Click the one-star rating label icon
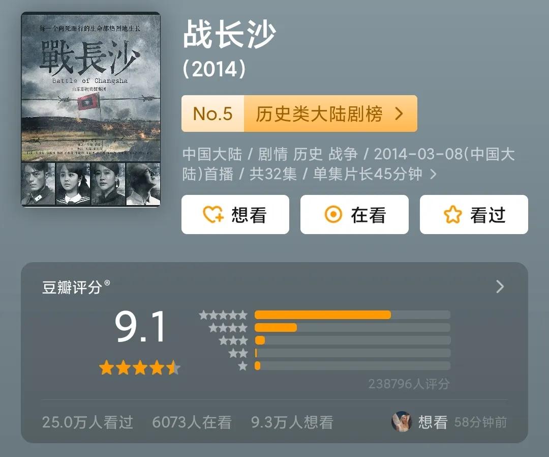The width and height of the screenshot is (549, 457). point(242,366)
